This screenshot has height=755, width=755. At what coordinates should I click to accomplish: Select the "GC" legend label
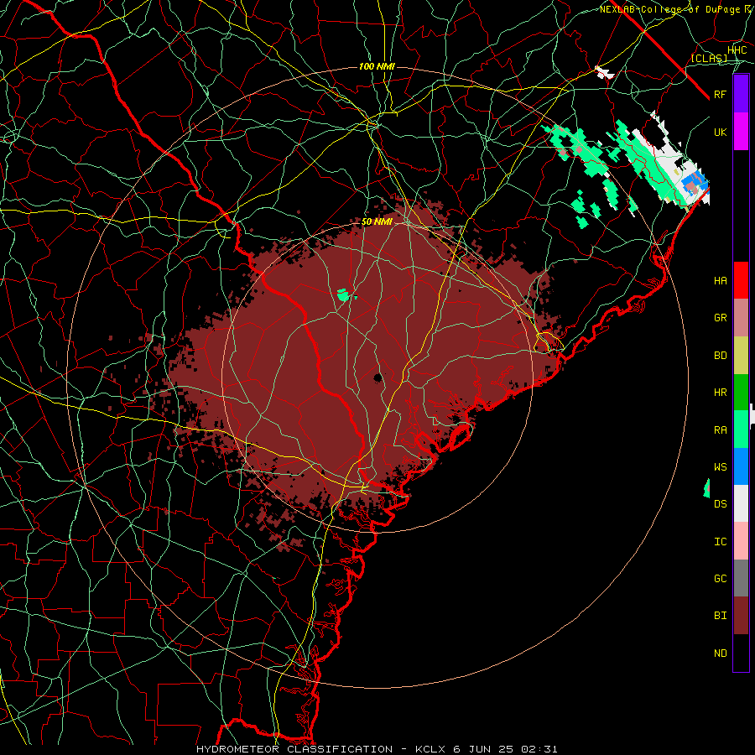pyautogui.click(x=721, y=578)
